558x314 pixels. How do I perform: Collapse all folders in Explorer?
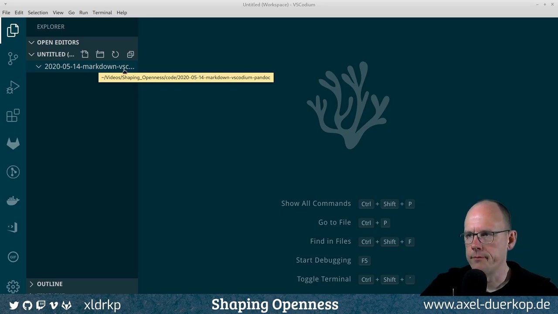click(x=130, y=55)
